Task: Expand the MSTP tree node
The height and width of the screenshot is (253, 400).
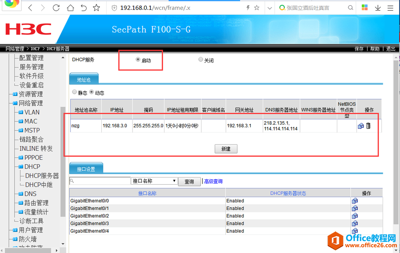Action: tap(21, 130)
